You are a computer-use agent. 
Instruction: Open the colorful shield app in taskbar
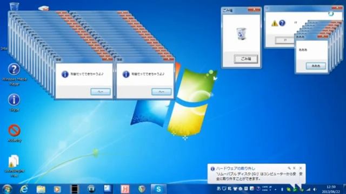tap(142, 189)
